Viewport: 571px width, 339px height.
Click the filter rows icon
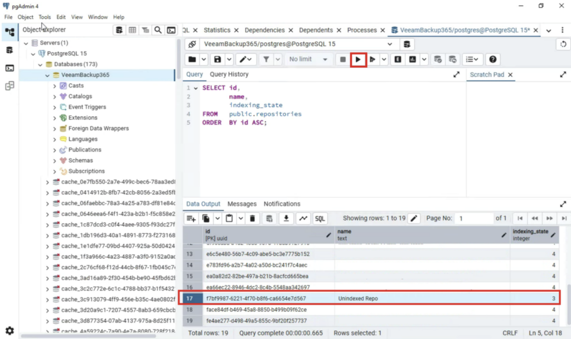pyautogui.click(x=266, y=59)
